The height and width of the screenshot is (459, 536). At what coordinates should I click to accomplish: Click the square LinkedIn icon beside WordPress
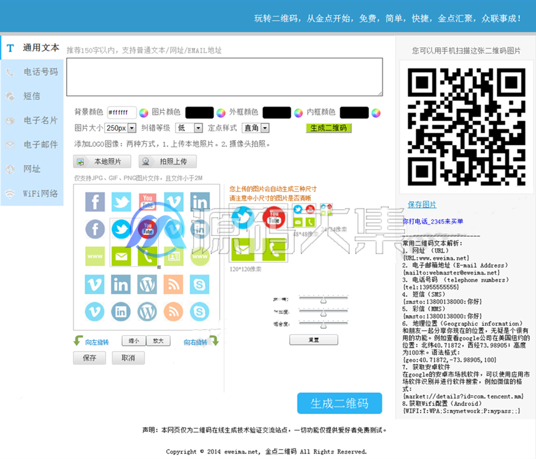[x=121, y=284]
